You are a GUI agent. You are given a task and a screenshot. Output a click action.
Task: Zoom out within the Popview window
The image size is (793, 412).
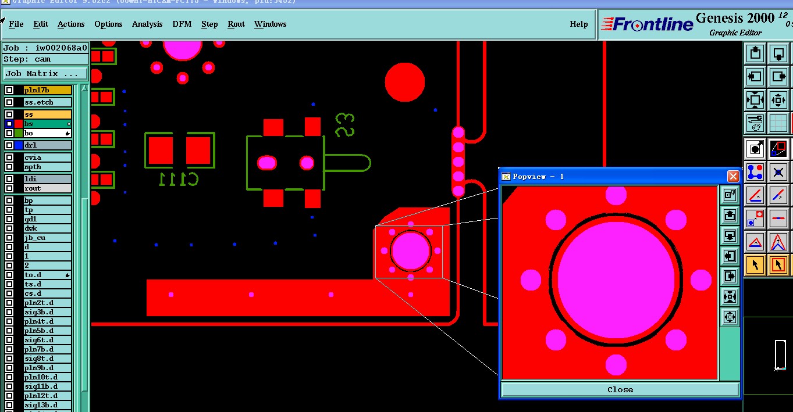pyautogui.click(x=730, y=317)
